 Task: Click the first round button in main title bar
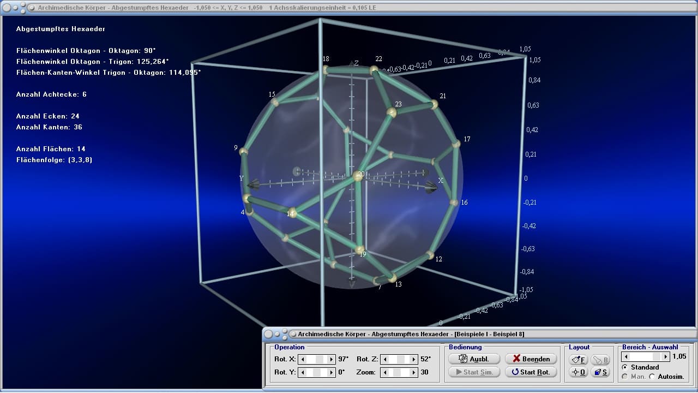click(6, 8)
